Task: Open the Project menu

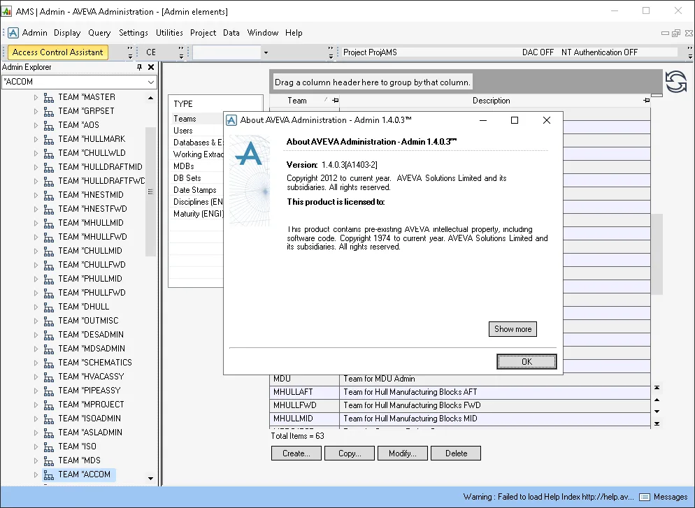Action: click(203, 33)
